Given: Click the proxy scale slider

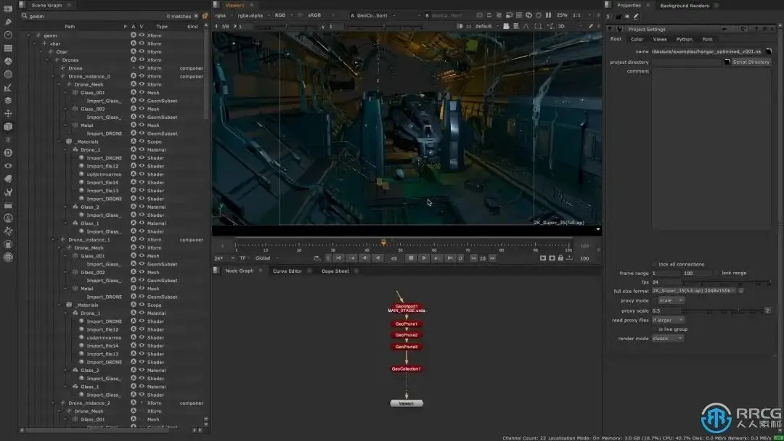Looking at the screenshot, I should tap(723, 310).
